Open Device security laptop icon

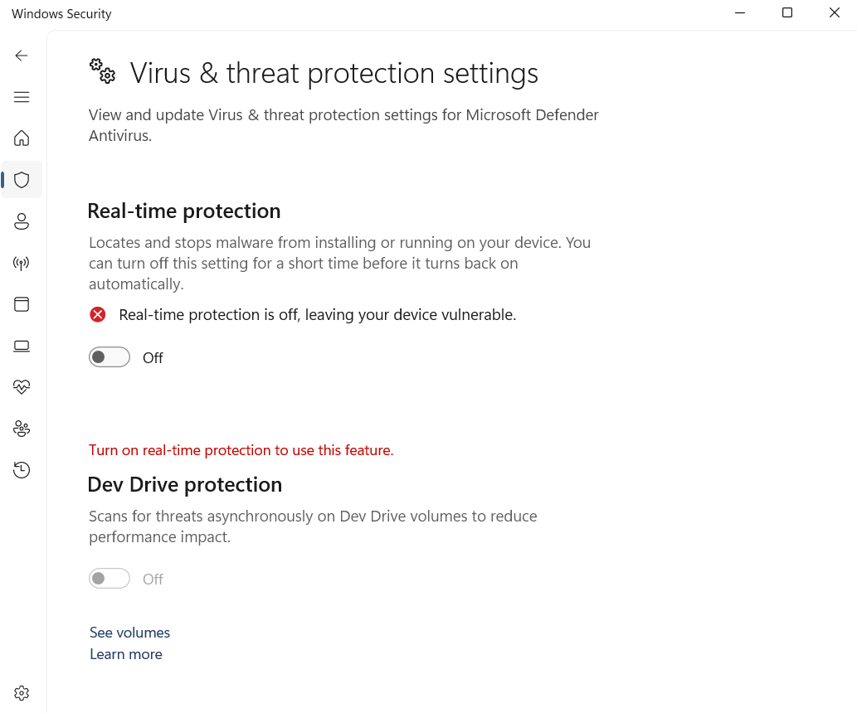tap(22, 346)
